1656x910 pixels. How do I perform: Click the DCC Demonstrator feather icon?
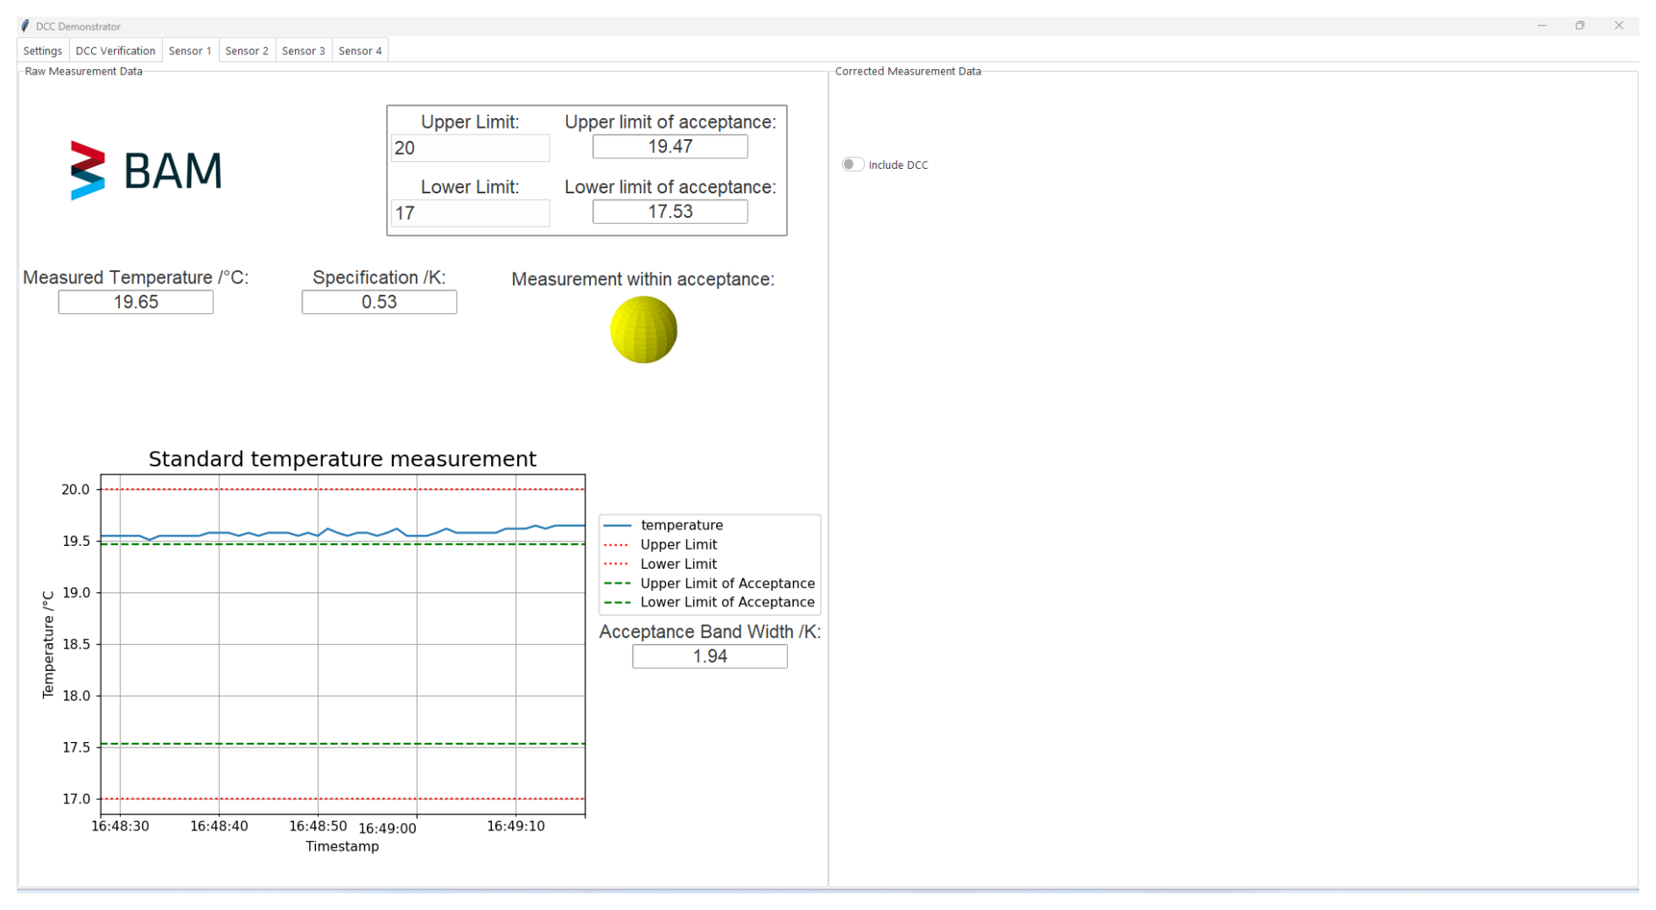[x=25, y=26]
